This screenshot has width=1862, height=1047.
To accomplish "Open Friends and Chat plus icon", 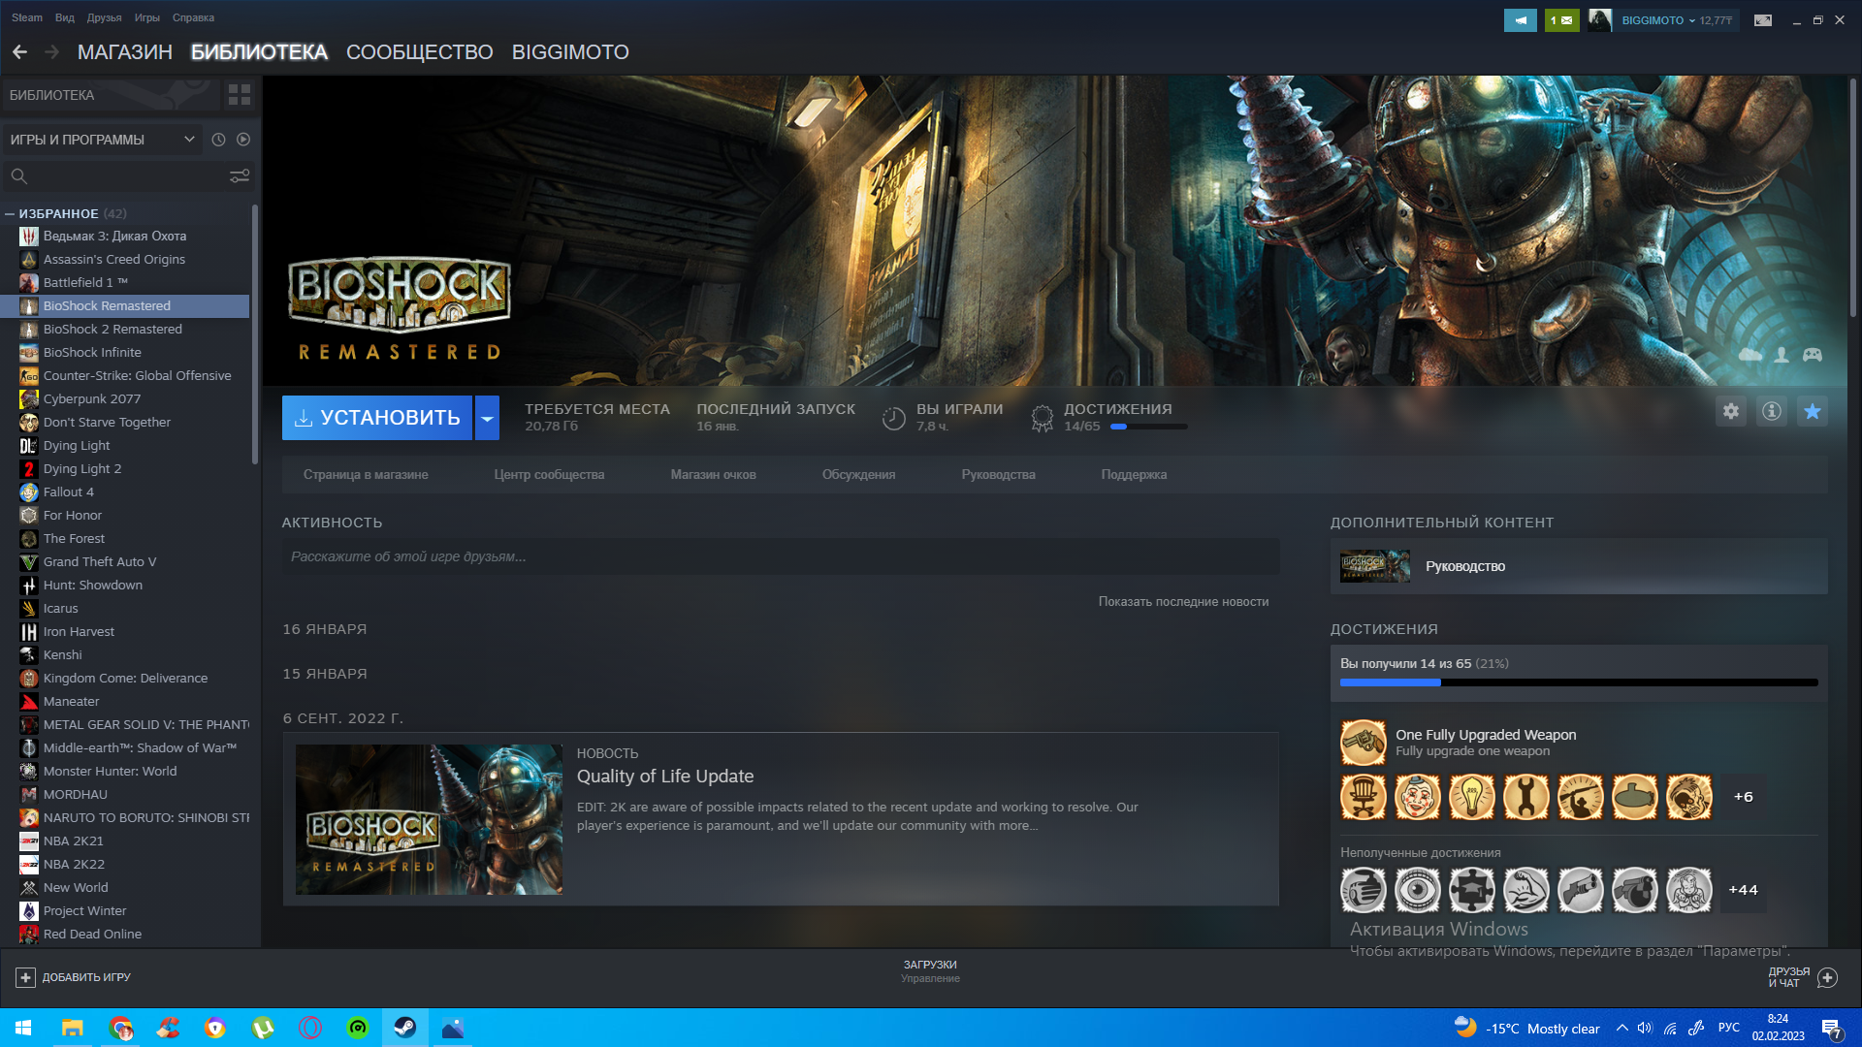I will pos(1827,978).
